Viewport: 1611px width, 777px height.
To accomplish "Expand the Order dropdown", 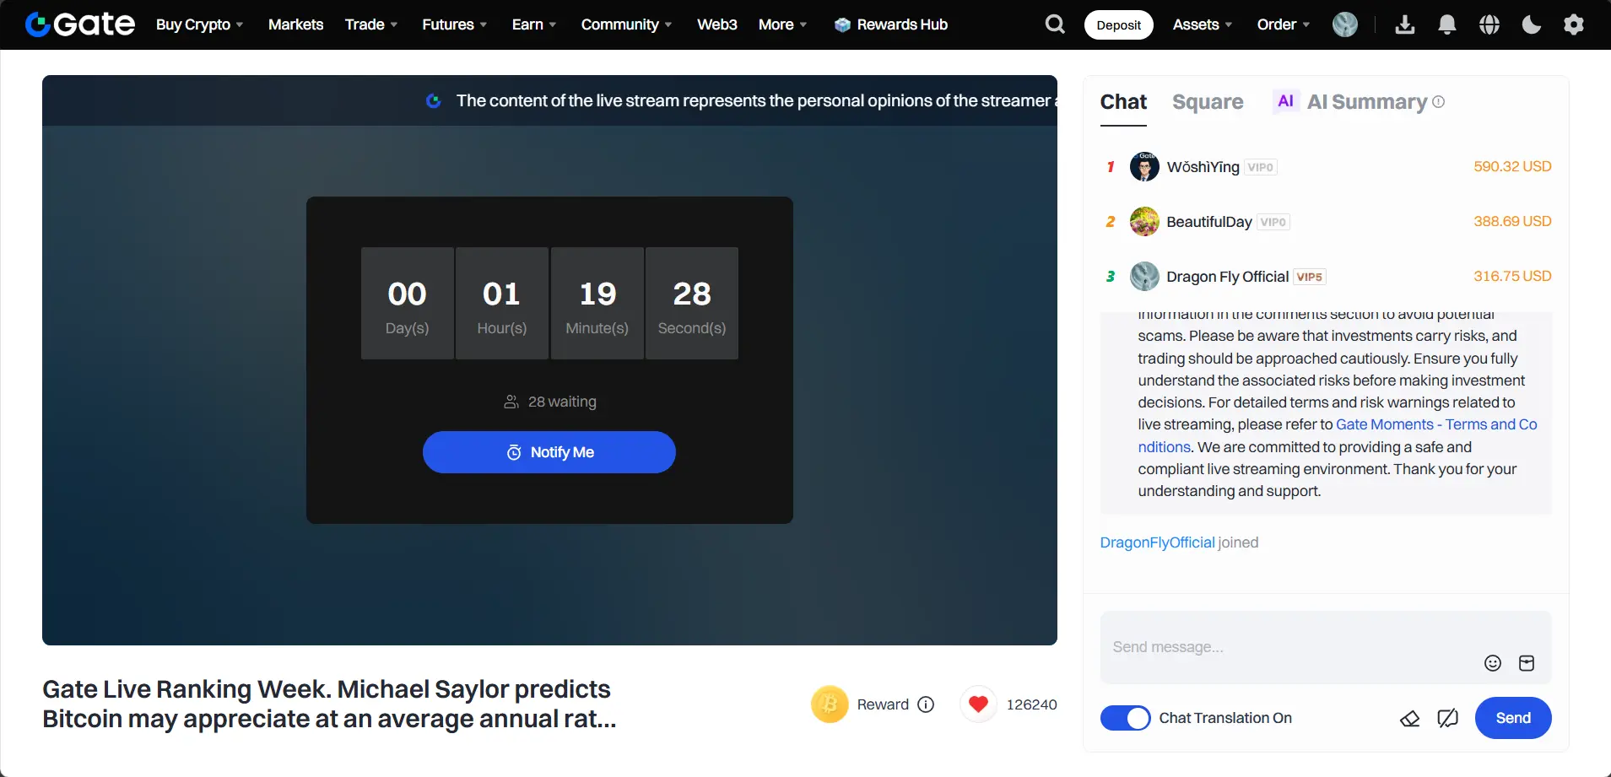I will tap(1284, 24).
